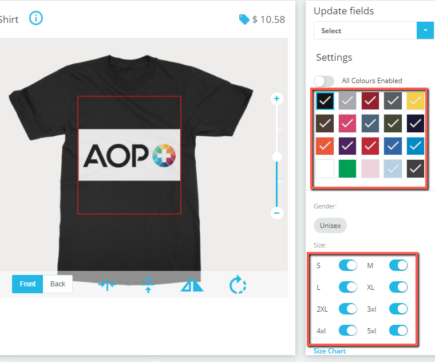The height and width of the screenshot is (362, 435).
Task: Toggle the orange colour swatch
Action: [x=325, y=145]
